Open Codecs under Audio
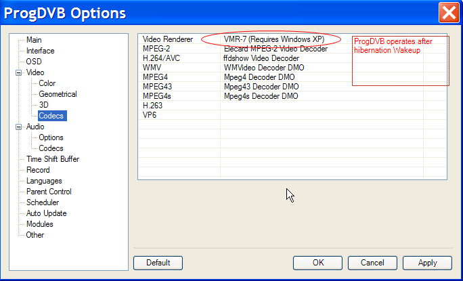The height and width of the screenshot is (281, 463). [x=51, y=148]
